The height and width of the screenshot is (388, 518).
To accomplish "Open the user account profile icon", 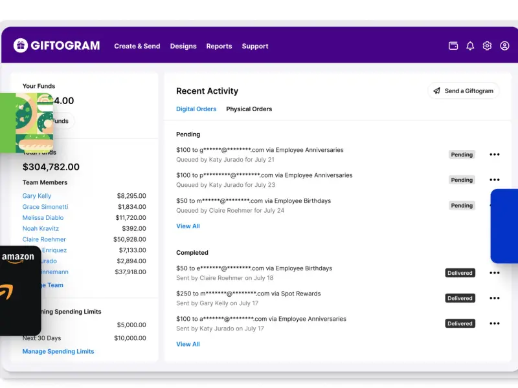I will (504, 46).
